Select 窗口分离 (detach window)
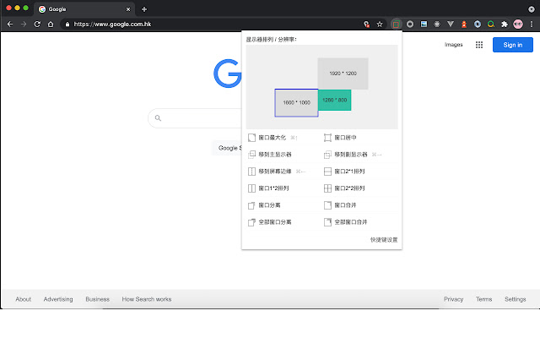 point(264,205)
